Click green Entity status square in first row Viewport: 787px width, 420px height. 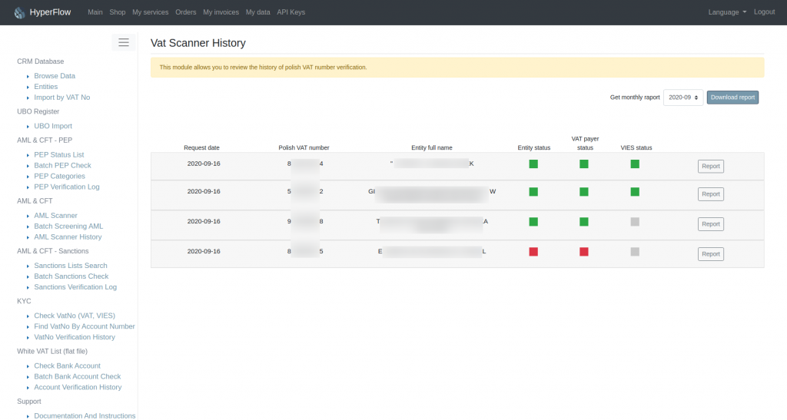[x=533, y=164]
